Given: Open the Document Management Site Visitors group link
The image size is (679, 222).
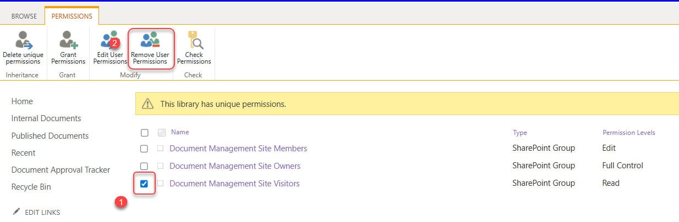Looking at the screenshot, I should click(234, 184).
